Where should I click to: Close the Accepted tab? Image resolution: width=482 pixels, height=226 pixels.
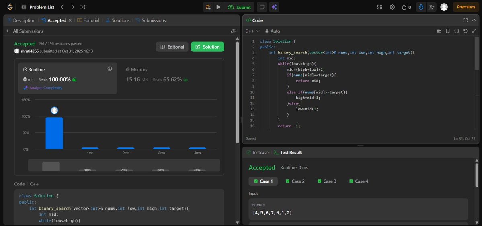click(70, 20)
